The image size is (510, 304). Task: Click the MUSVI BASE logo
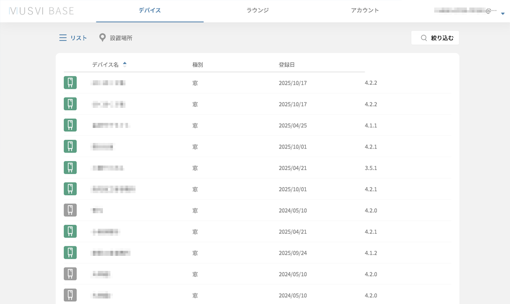tap(42, 11)
